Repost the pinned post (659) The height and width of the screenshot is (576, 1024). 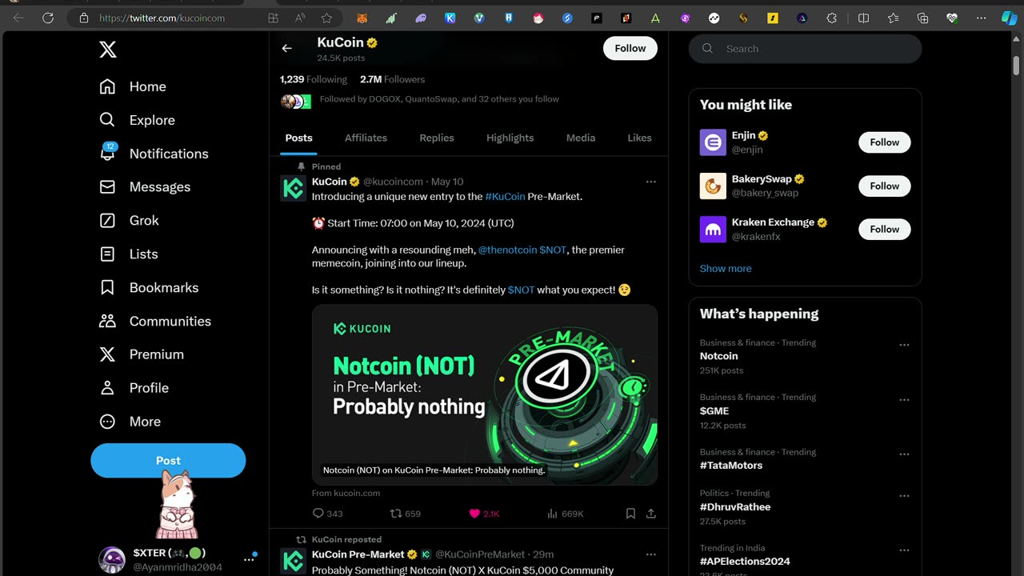tap(405, 514)
